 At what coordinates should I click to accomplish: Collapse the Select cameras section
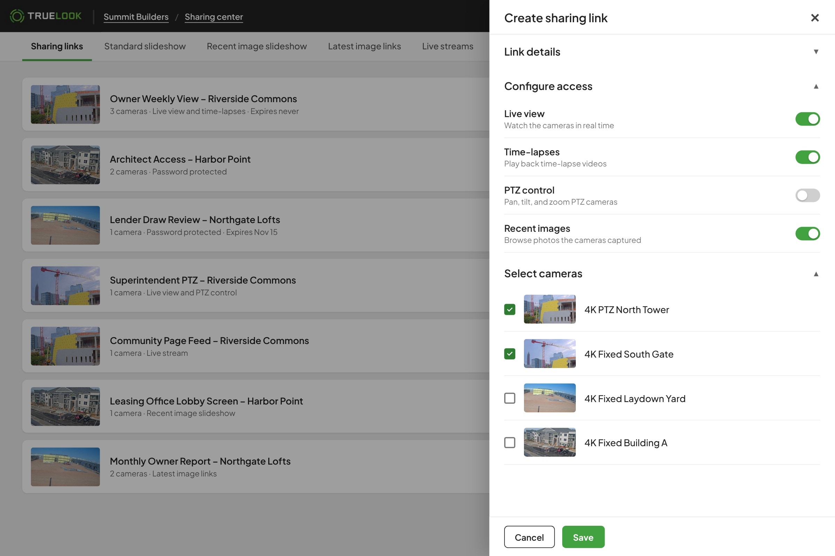point(662,273)
